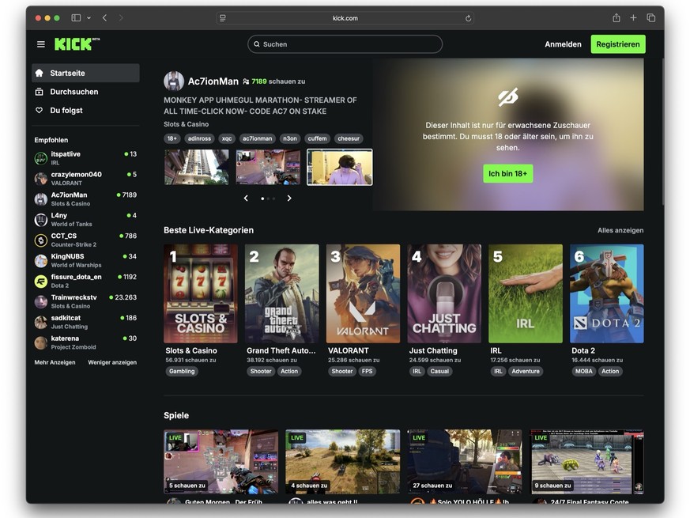Select the xqc tag
690x518 pixels.
coord(227,138)
